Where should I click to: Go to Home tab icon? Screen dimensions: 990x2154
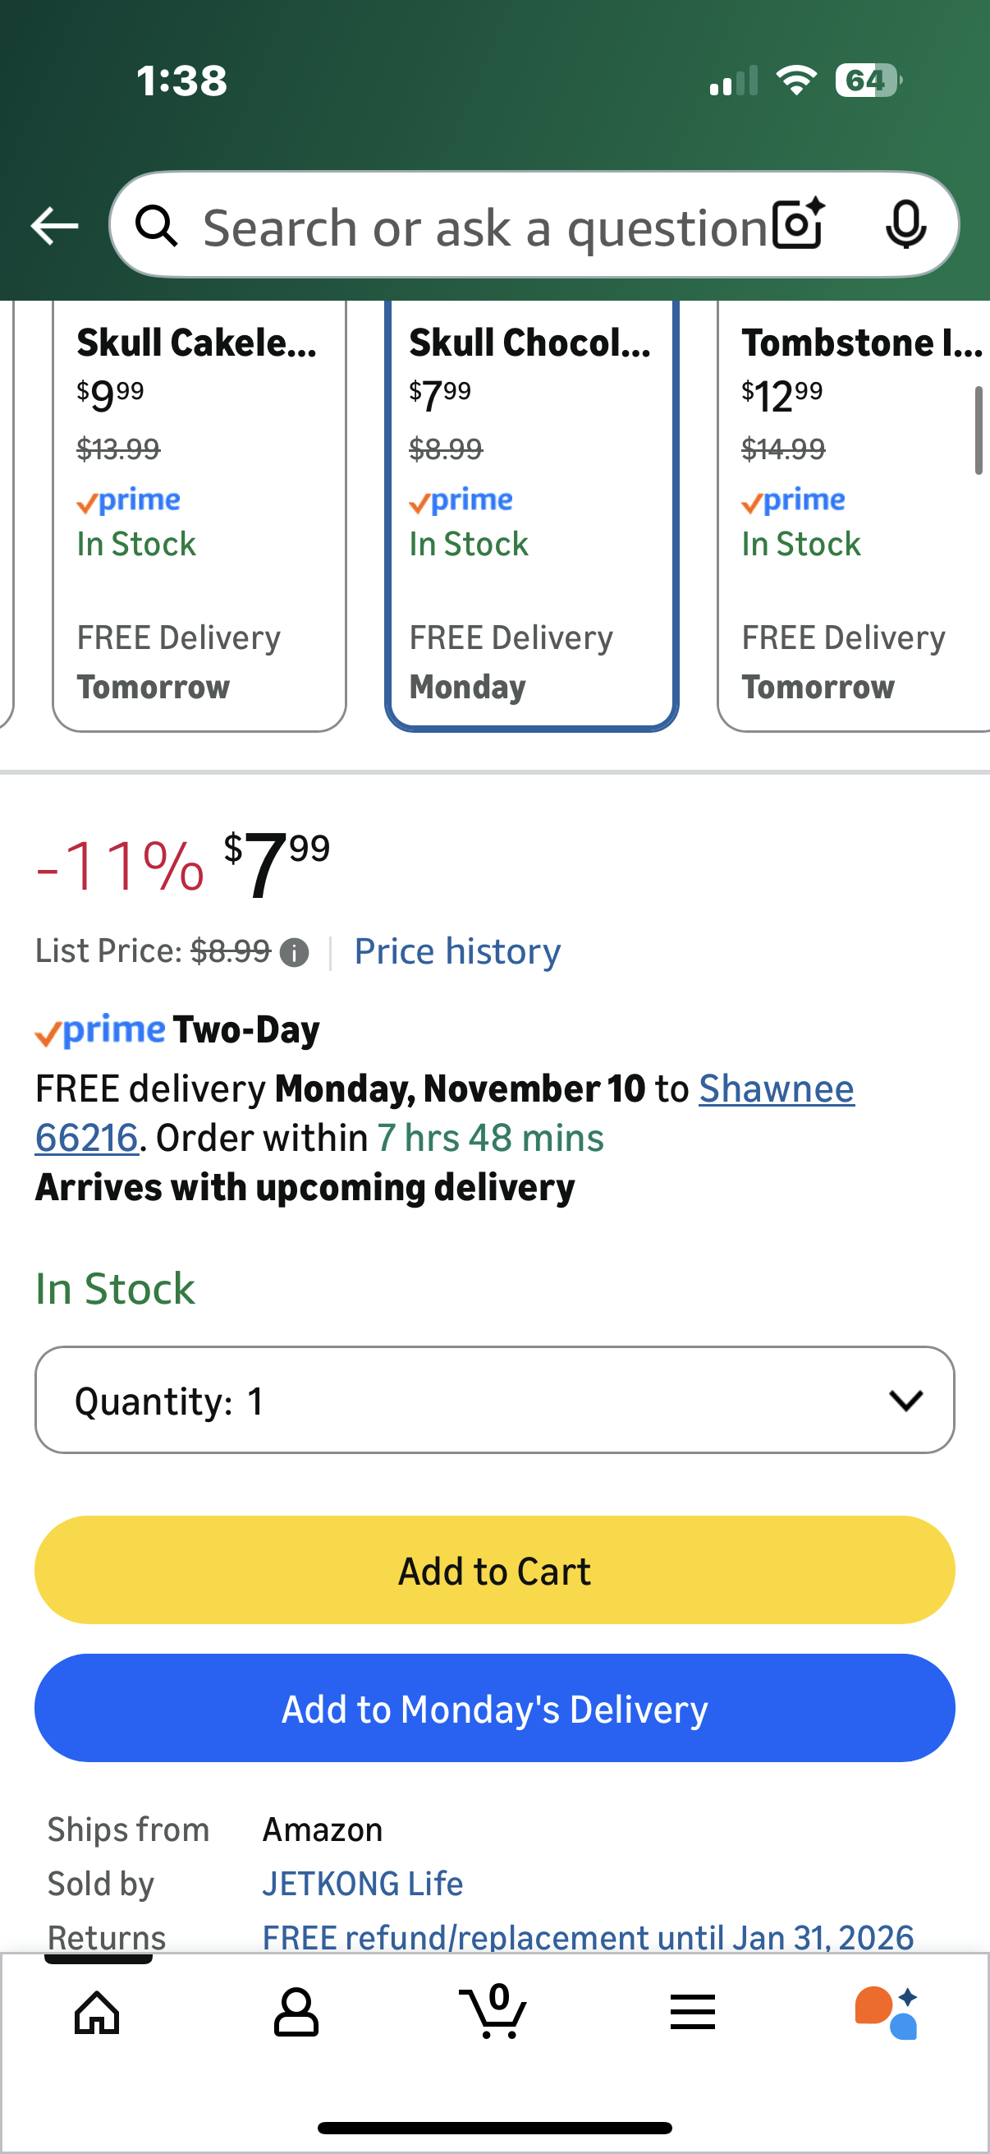click(97, 2012)
